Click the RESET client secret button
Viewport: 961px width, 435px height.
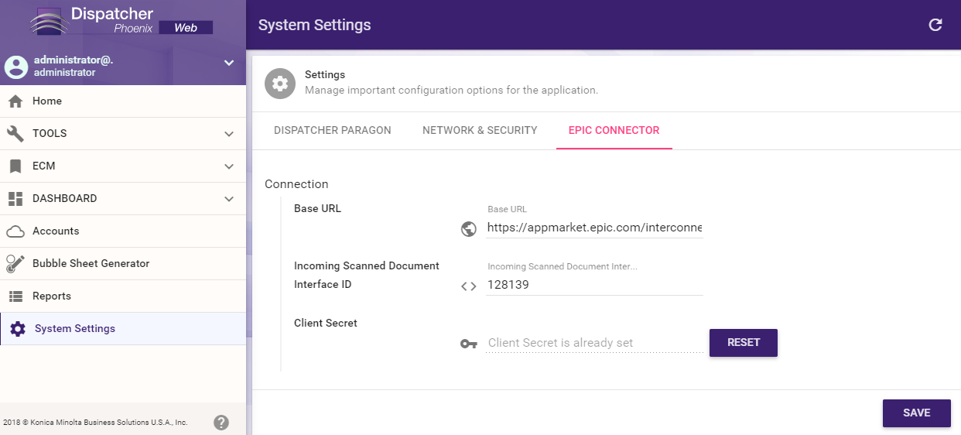tap(744, 342)
